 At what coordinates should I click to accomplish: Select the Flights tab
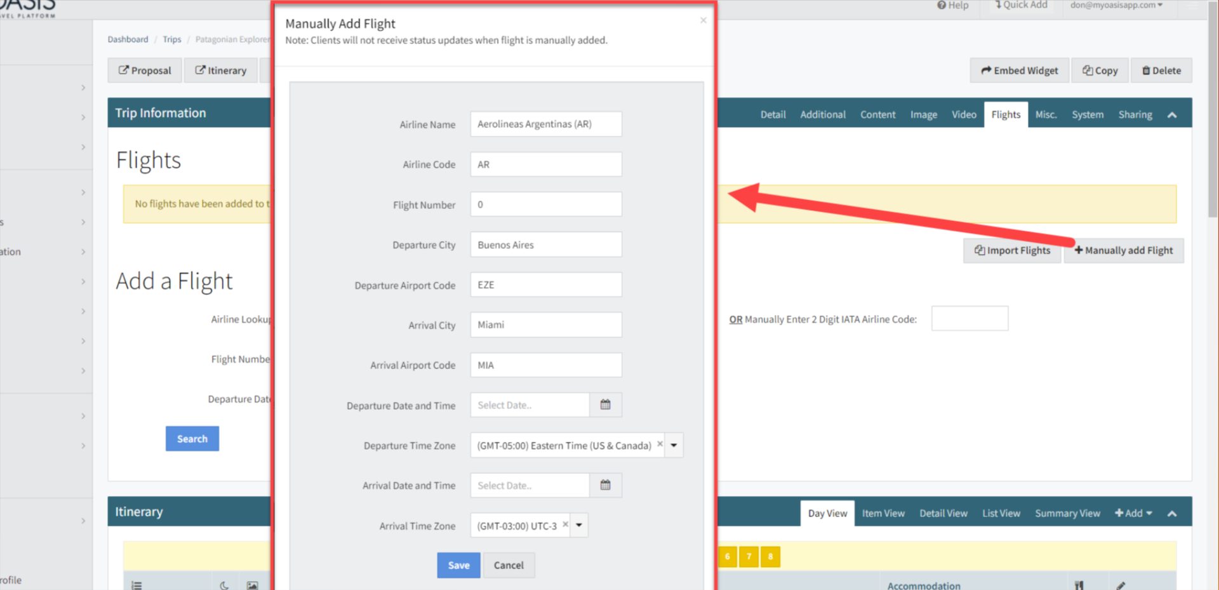[1006, 114]
